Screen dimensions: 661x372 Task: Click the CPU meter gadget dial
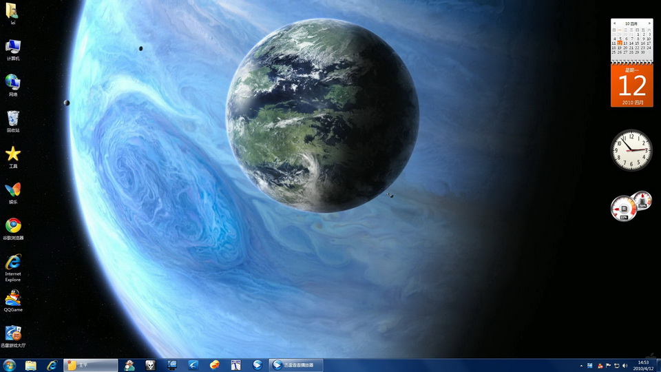coord(623,209)
